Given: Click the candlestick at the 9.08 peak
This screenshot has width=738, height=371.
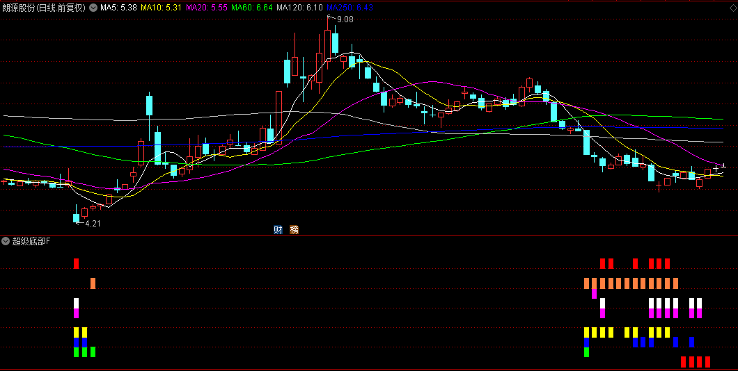Looking at the screenshot, I should (327, 44).
